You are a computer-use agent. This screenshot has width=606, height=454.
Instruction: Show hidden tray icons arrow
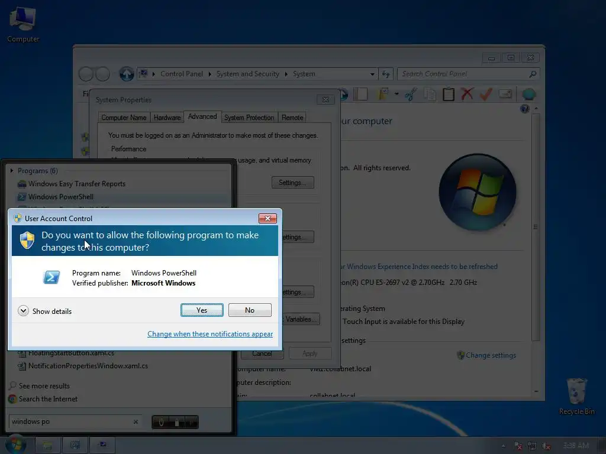point(503,446)
